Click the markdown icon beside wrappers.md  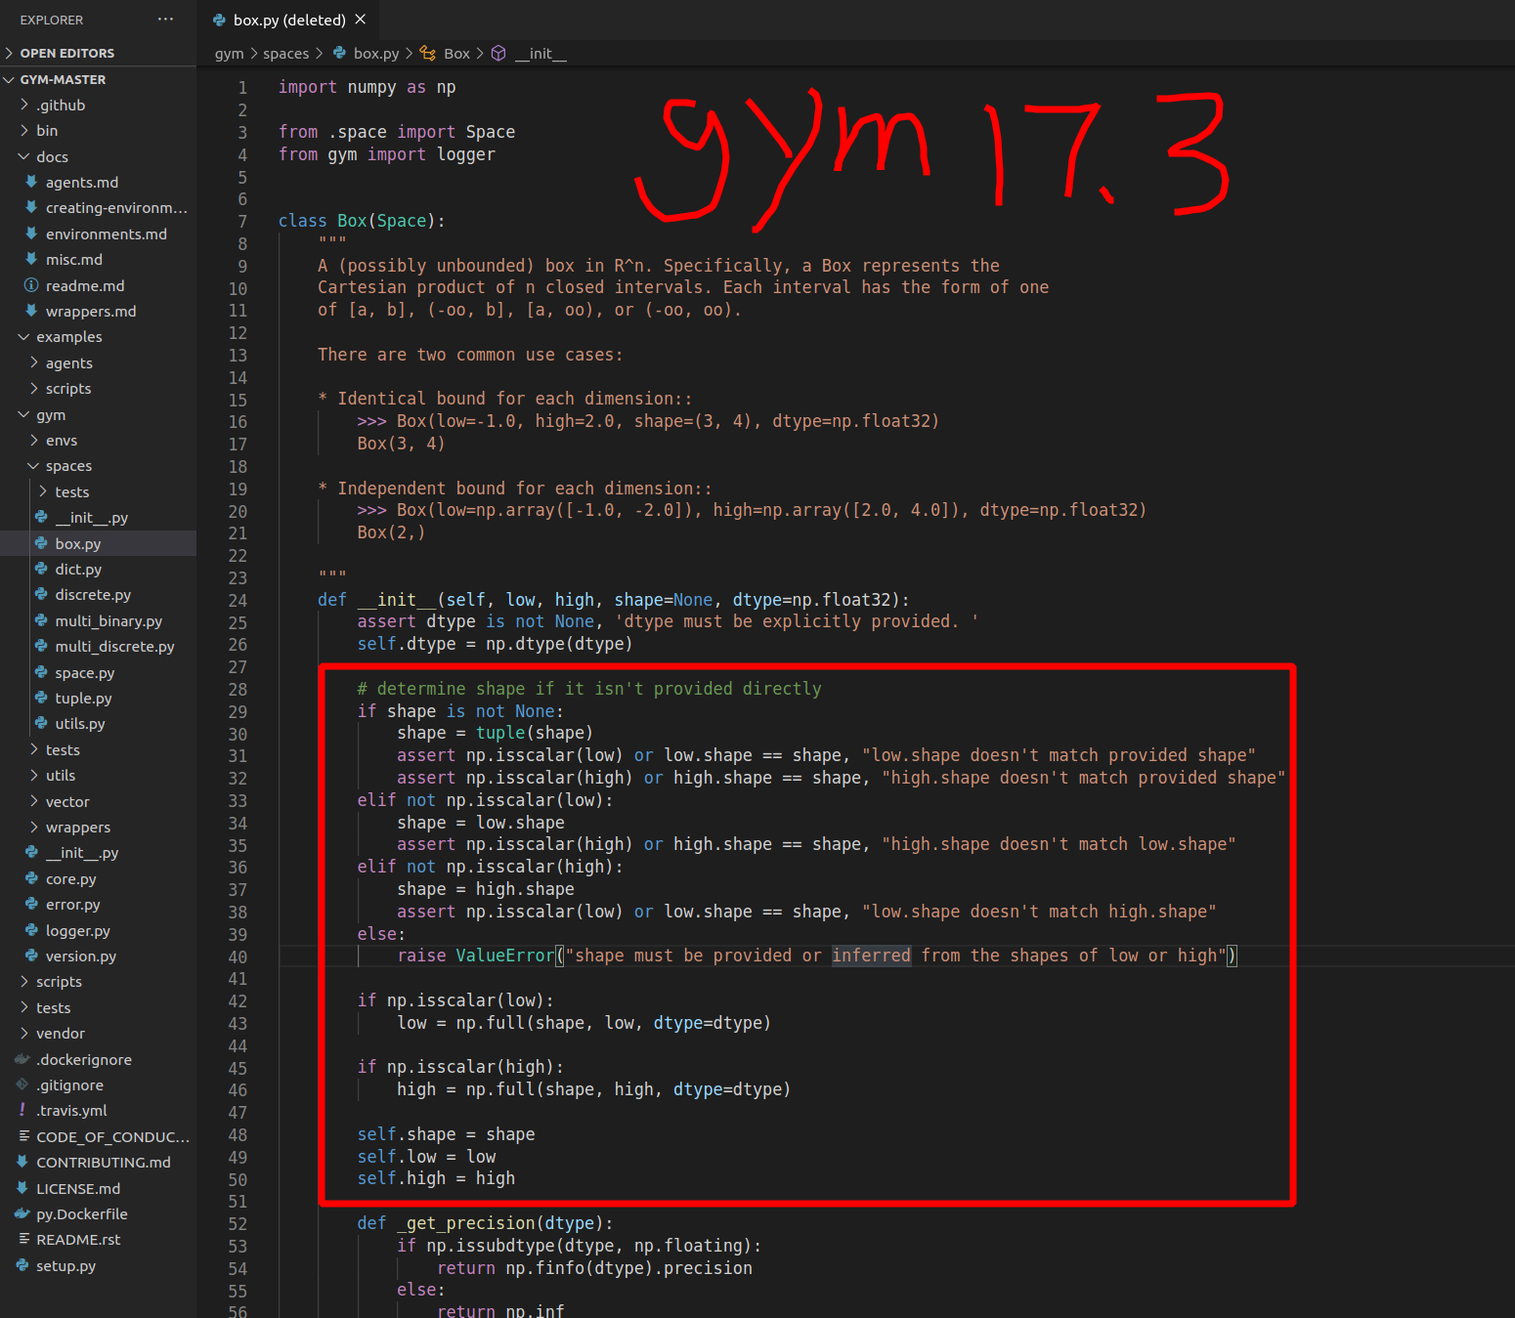[x=31, y=311]
